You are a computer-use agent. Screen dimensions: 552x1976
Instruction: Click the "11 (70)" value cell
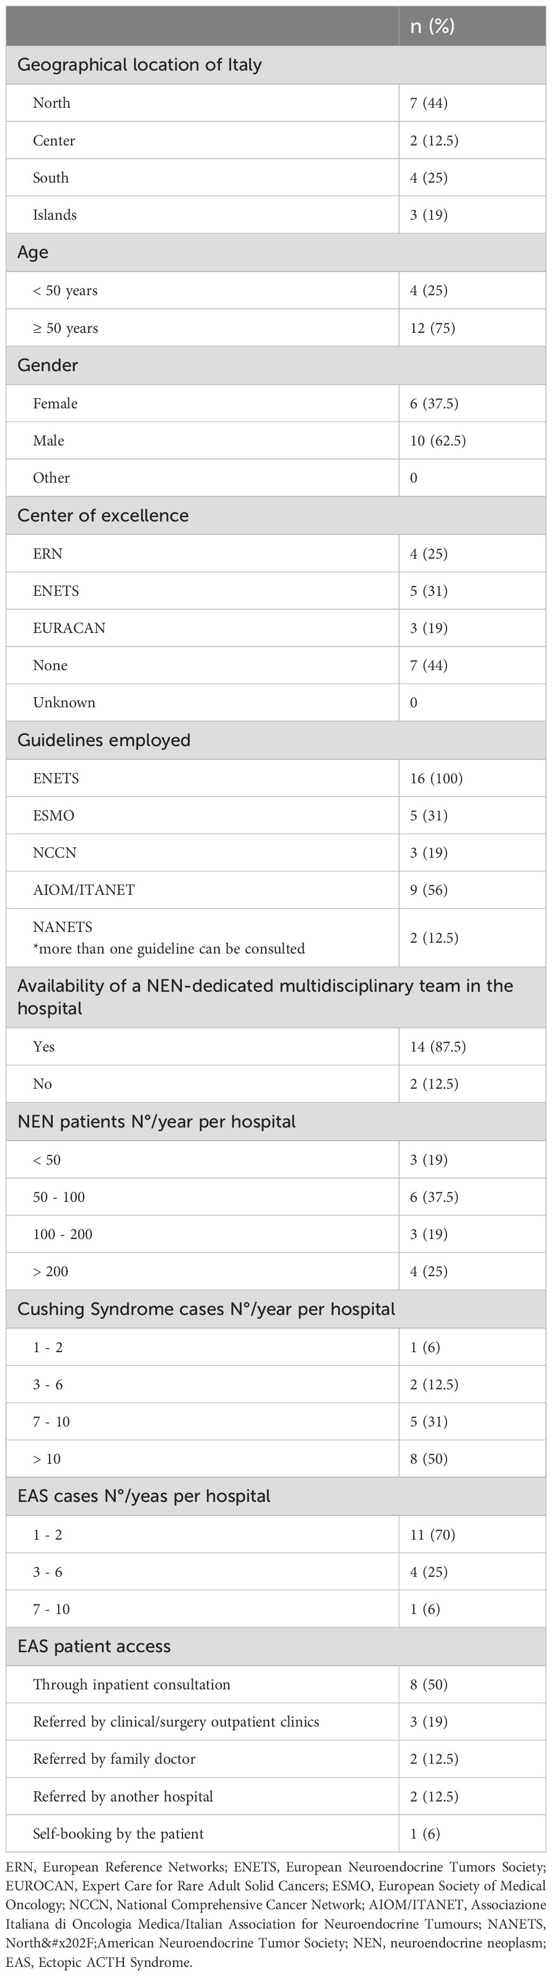pos(432,1535)
